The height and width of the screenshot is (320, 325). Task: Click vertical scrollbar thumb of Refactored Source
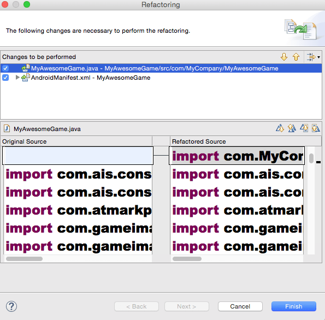pos(311,158)
